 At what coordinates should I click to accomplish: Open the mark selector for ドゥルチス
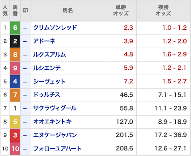(x=25, y=95)
